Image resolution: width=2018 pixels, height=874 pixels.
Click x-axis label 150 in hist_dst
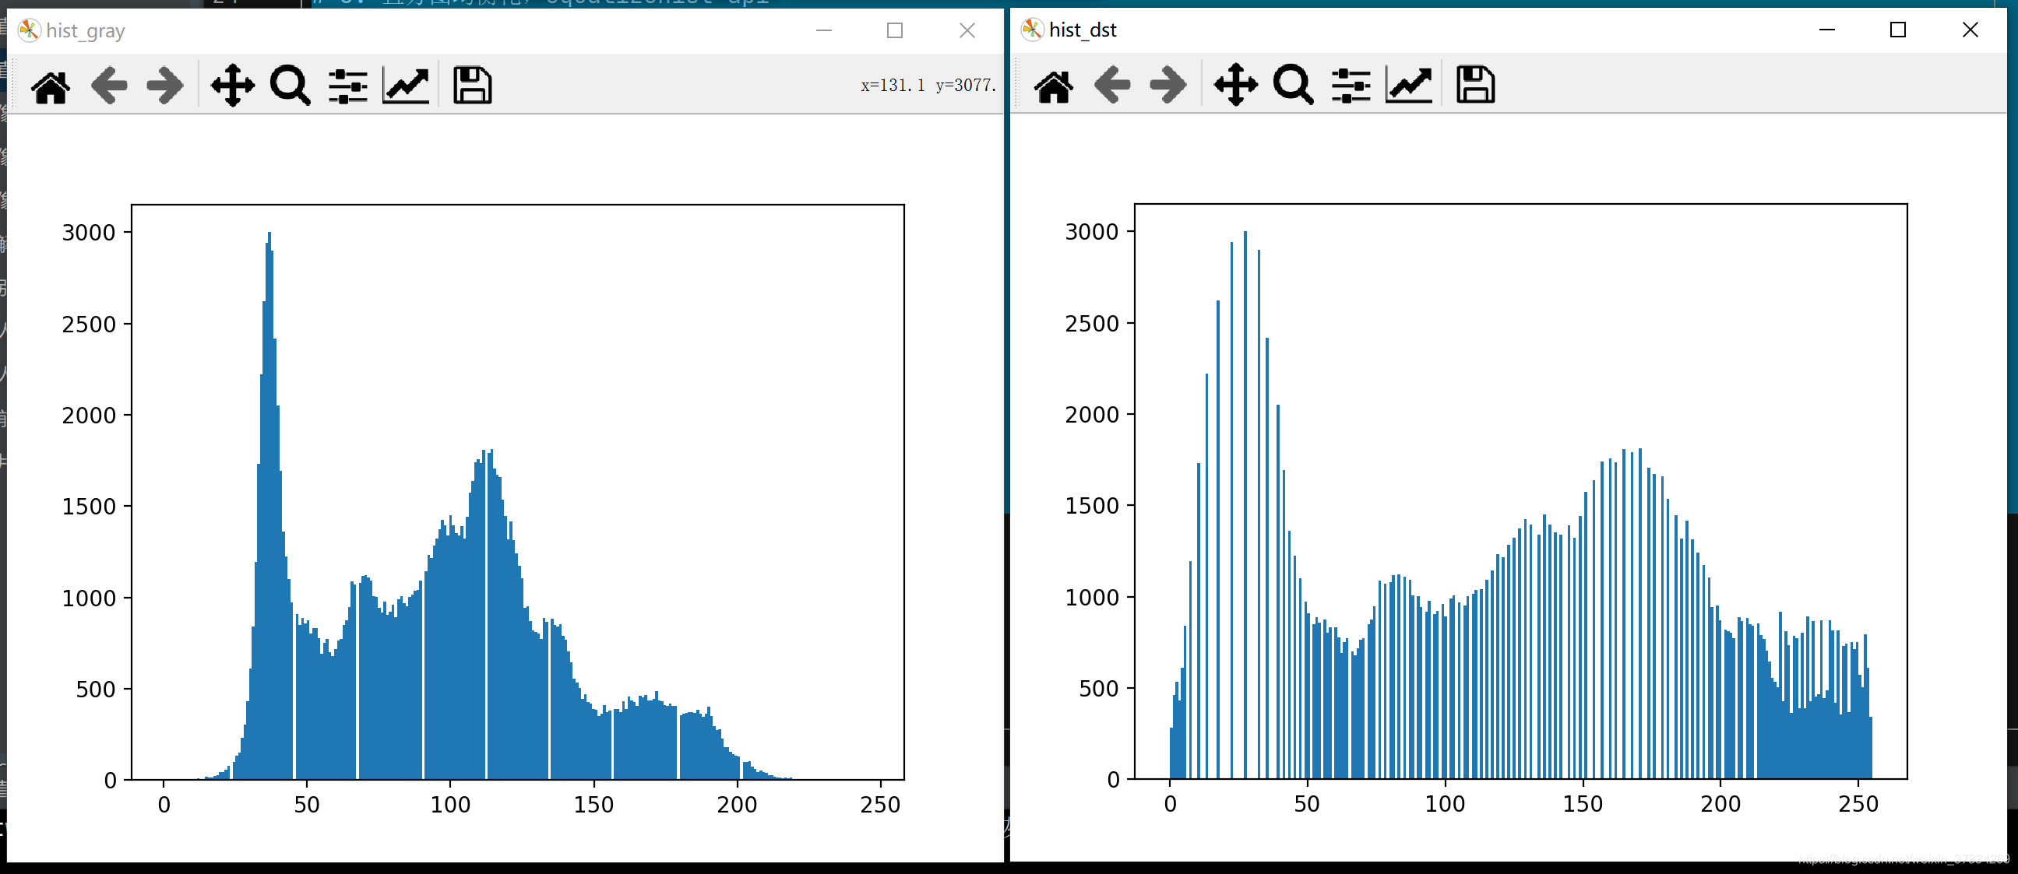tap(1583, 804)
